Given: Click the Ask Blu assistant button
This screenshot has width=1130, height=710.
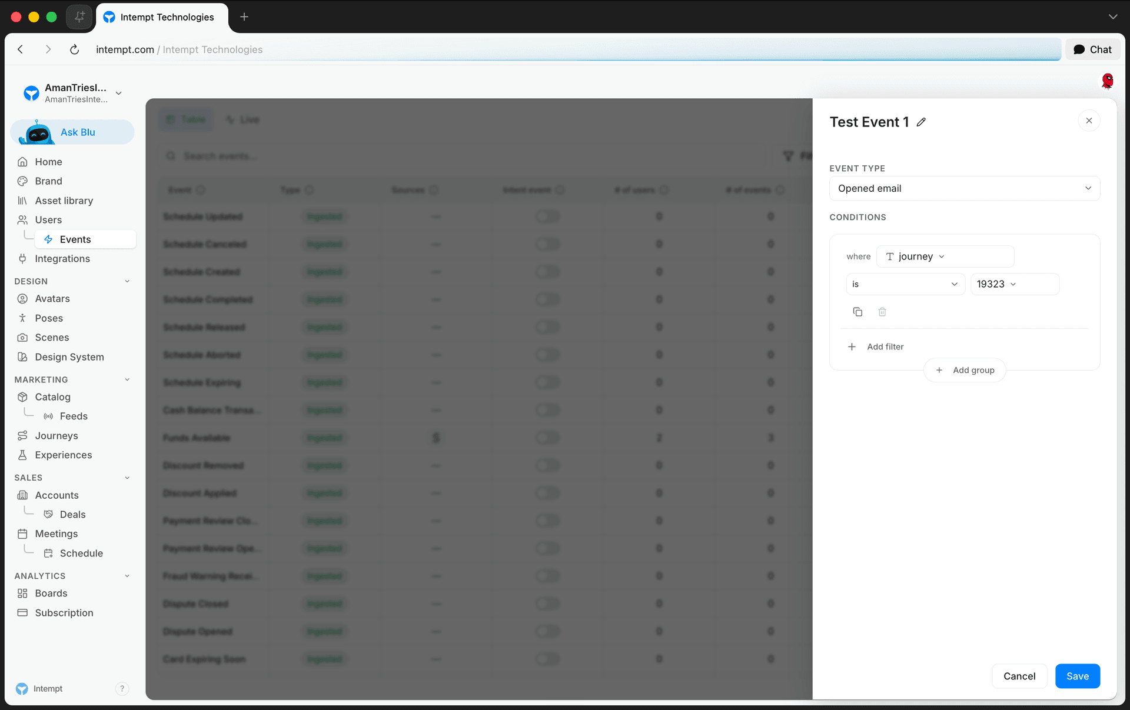Looking at the screenshot, I should click(72, 132).
